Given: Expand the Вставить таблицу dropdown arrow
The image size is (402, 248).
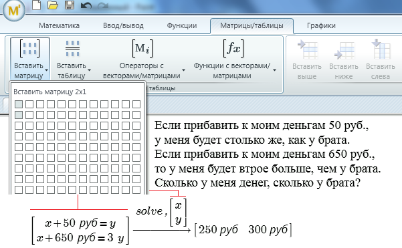Looking at the screenshot, I should coord(89,70).
